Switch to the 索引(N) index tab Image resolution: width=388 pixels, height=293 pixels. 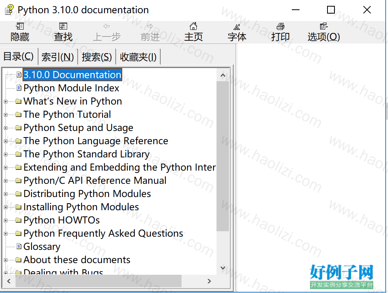[x=58, y=57]
